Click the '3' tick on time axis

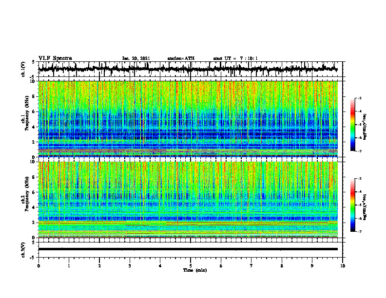click(x=130, y=266)
